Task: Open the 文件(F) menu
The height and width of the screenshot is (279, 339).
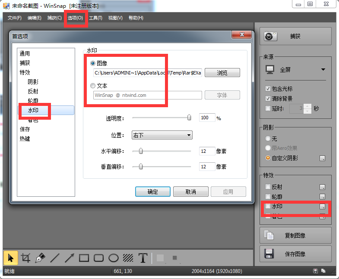Action: [15, 18]
